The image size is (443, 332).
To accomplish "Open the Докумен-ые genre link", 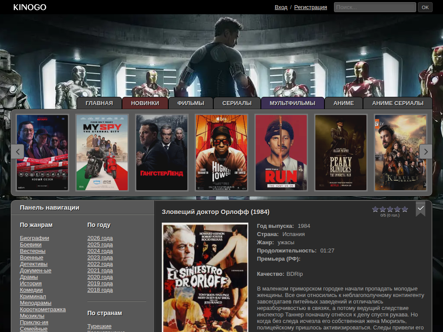I will [35, 271].
